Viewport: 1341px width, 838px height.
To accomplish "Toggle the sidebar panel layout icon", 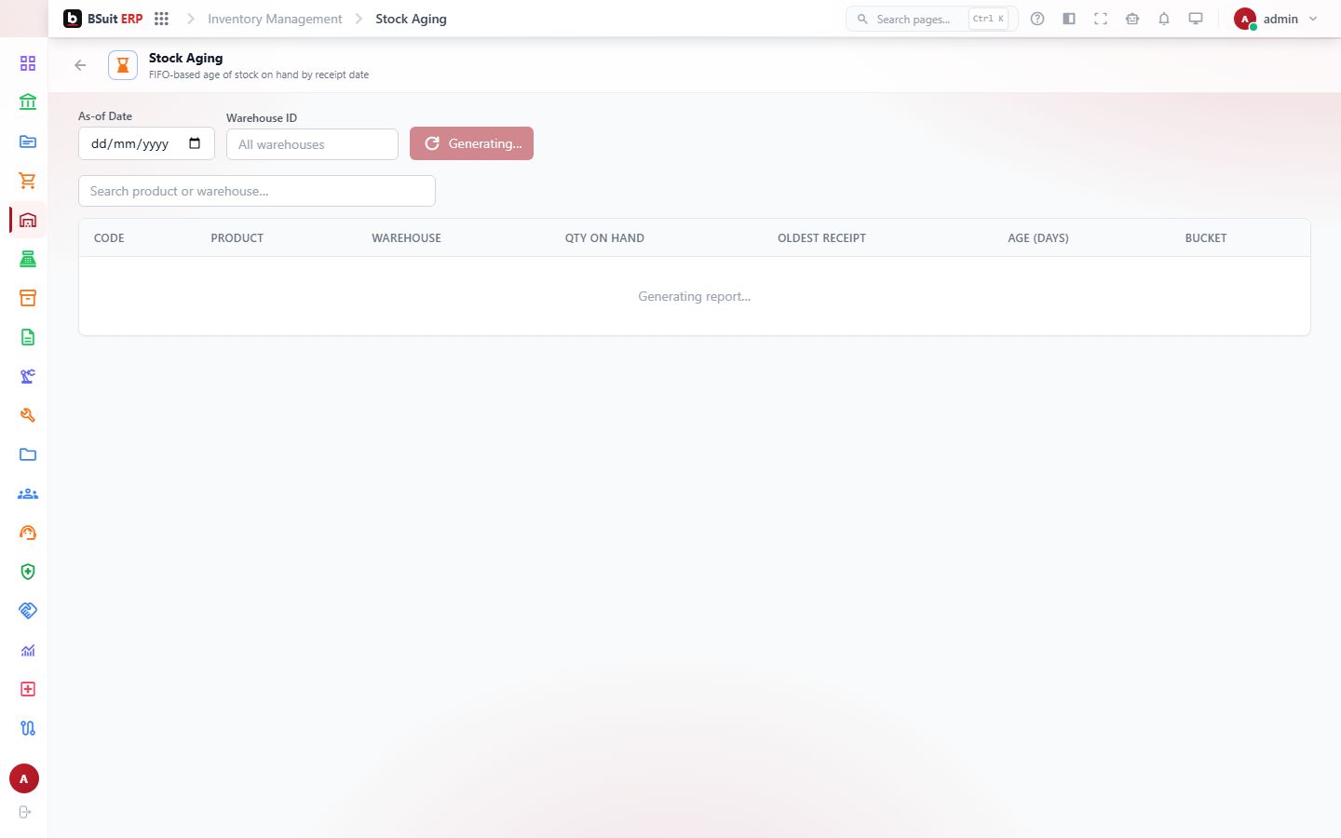I will click(x=1069, y=19).
